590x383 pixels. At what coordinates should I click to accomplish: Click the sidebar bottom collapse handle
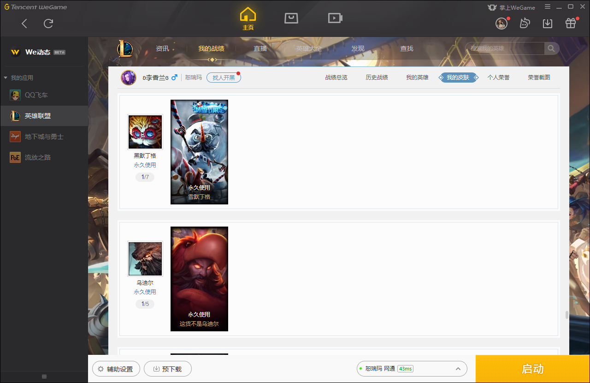tap(44, 377)
